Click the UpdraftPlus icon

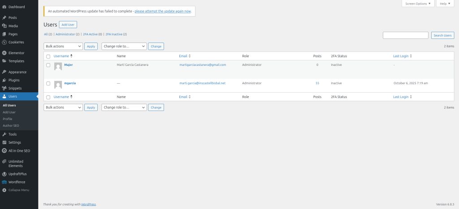(4, 174)
